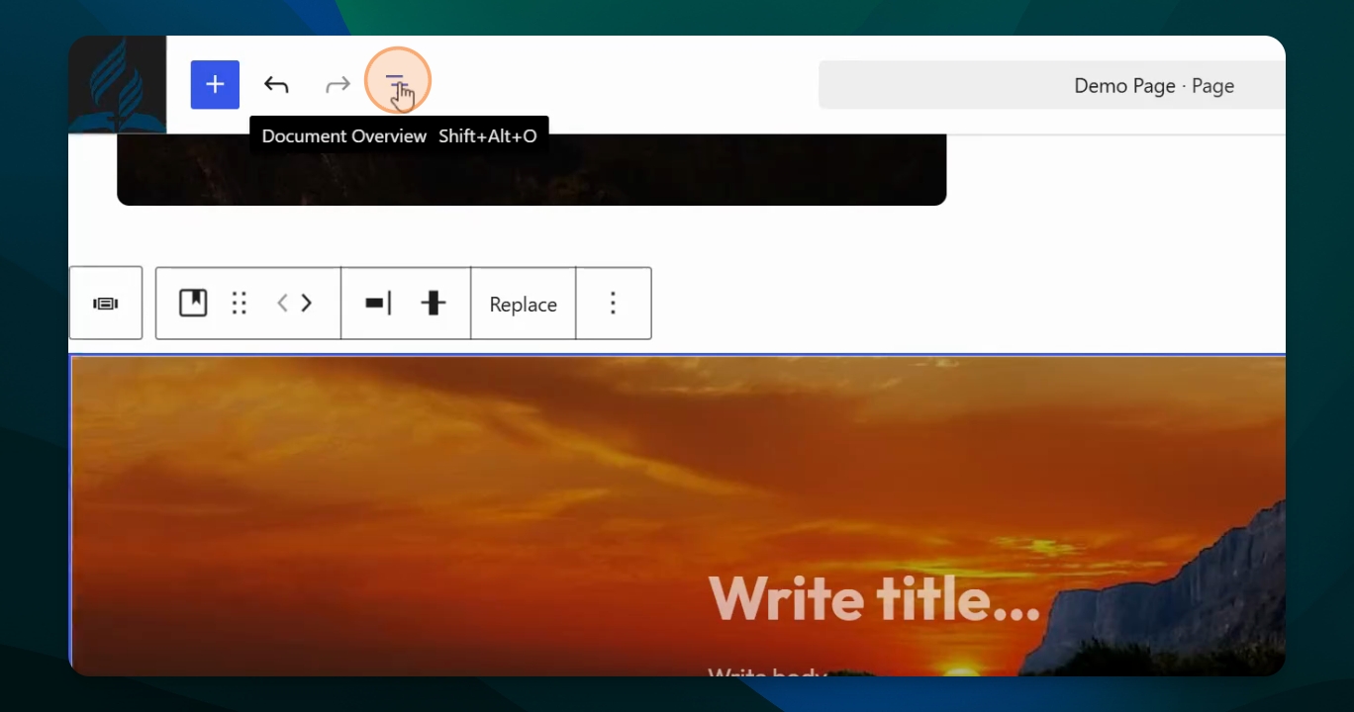
Task: Open the block alignment control
Action: 378,304
